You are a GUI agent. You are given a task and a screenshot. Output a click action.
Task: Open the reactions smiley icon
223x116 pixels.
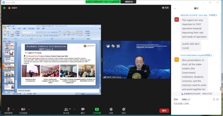click(x=124, y=109)
